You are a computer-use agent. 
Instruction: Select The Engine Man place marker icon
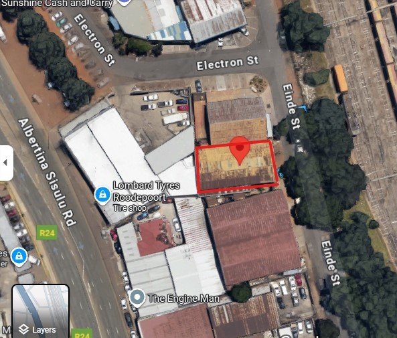point(137,298)
